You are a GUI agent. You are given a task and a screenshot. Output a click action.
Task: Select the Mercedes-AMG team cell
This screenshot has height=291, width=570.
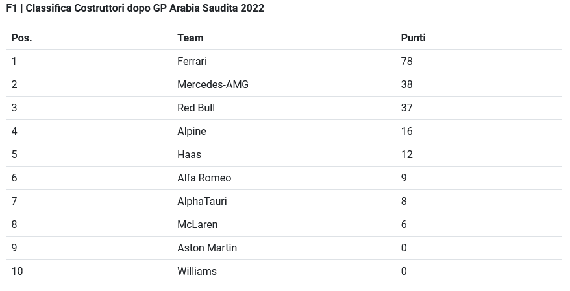[213, 84]
